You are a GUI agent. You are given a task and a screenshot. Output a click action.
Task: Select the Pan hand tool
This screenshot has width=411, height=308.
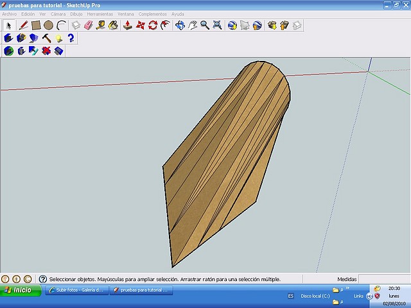point(193,26)
